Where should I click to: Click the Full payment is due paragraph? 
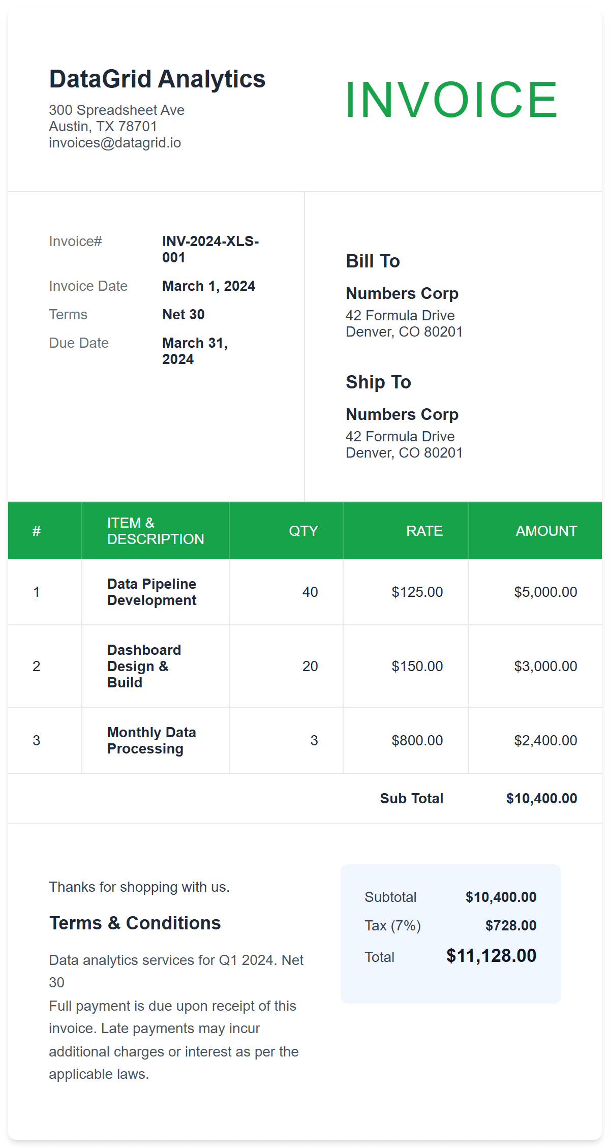pos(174,1040)
